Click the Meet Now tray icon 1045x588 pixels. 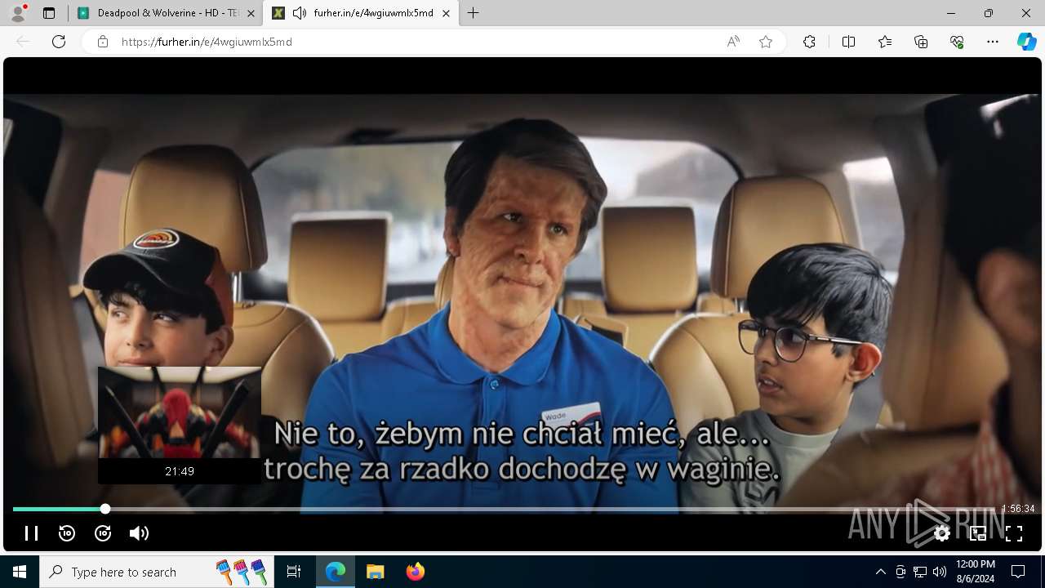tap(900, 572)
